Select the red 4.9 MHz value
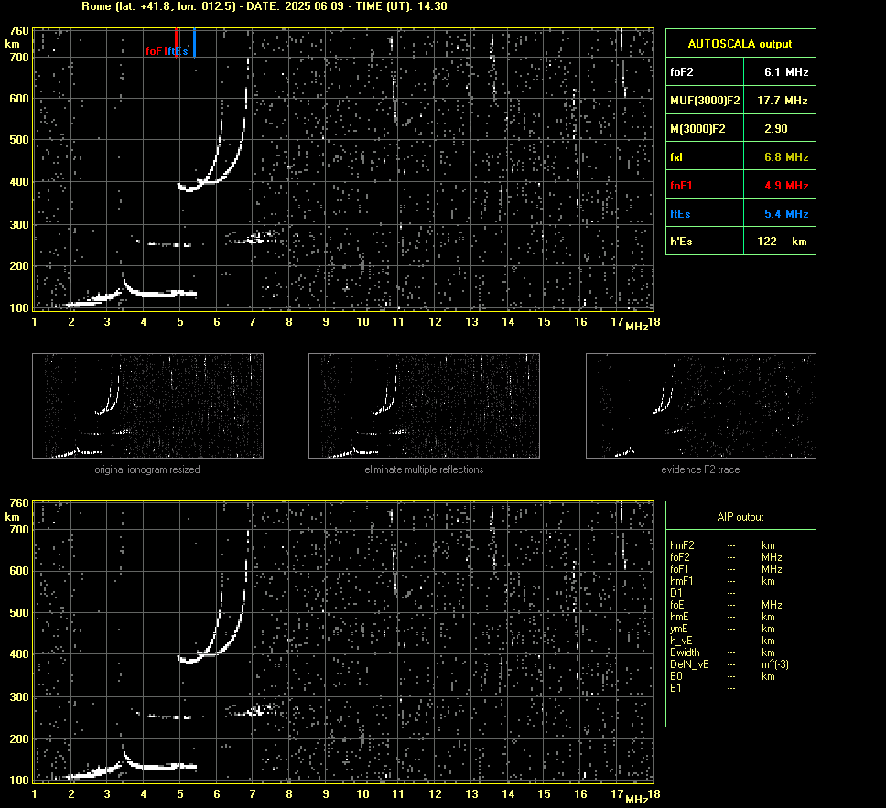This screenshot has width=886, height=808. (786, 186)
